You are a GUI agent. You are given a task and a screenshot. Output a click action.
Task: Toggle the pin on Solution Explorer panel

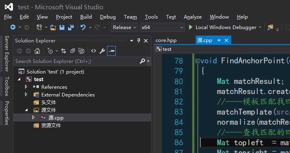(139, 41)
